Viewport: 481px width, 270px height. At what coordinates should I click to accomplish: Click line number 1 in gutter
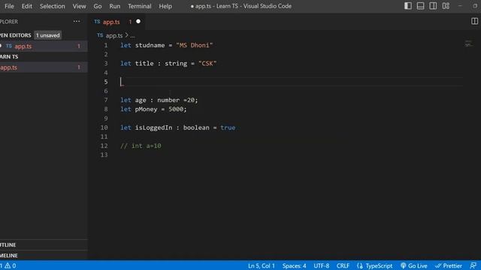point(106,45)
